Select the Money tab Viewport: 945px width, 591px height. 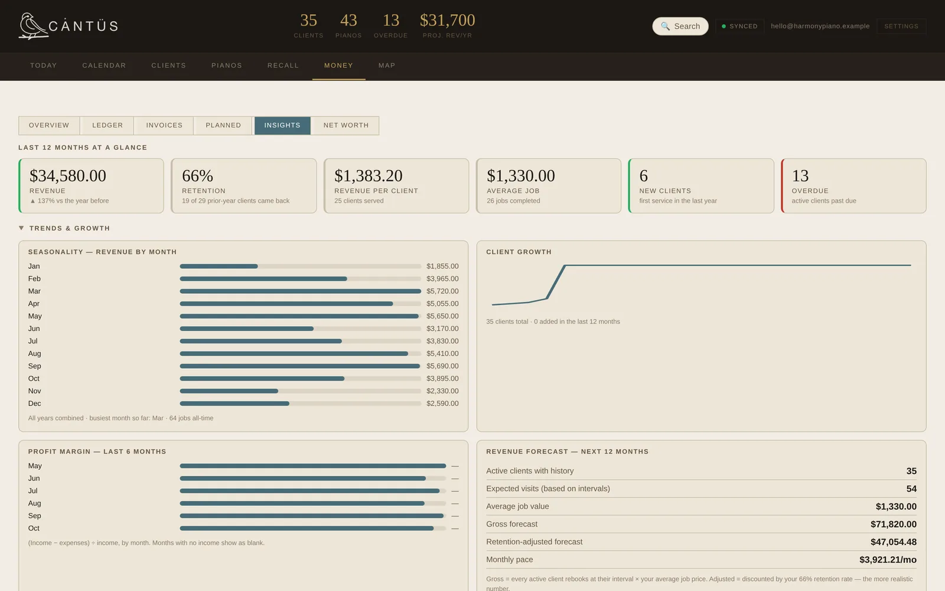pyautogui.click(x=338, y=66)
